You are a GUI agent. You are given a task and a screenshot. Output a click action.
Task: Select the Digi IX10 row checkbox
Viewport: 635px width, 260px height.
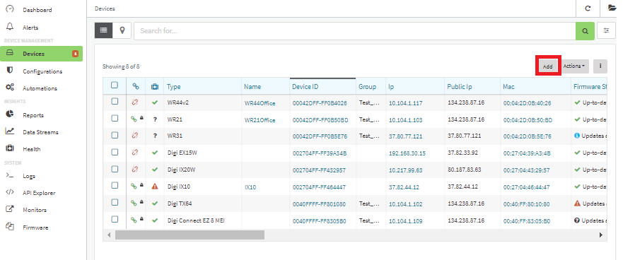point(115,185)
